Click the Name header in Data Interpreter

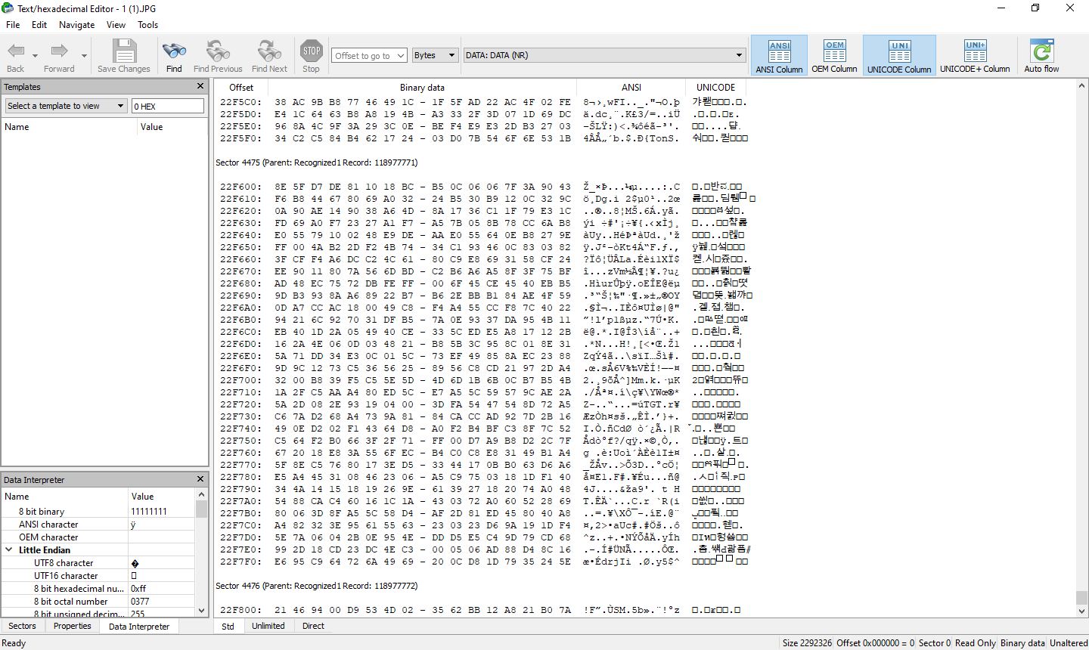(x=65, y=497)
